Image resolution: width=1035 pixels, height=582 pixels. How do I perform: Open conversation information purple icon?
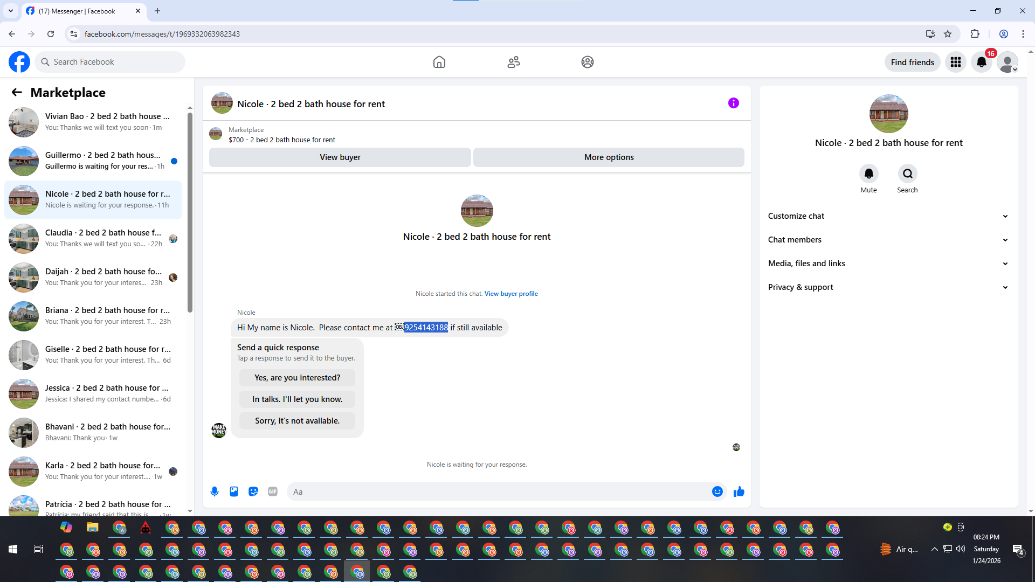(x=733, y=103)
